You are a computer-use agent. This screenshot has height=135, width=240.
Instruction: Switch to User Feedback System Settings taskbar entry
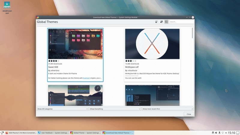[53, 133]
